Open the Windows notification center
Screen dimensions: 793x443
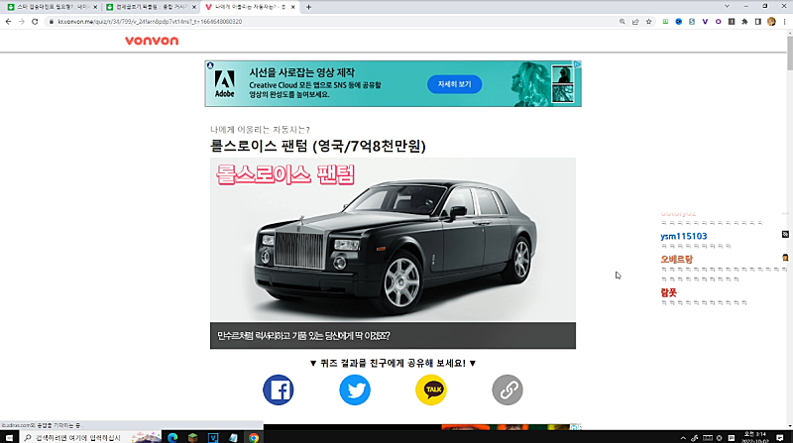tap(780, 437)
